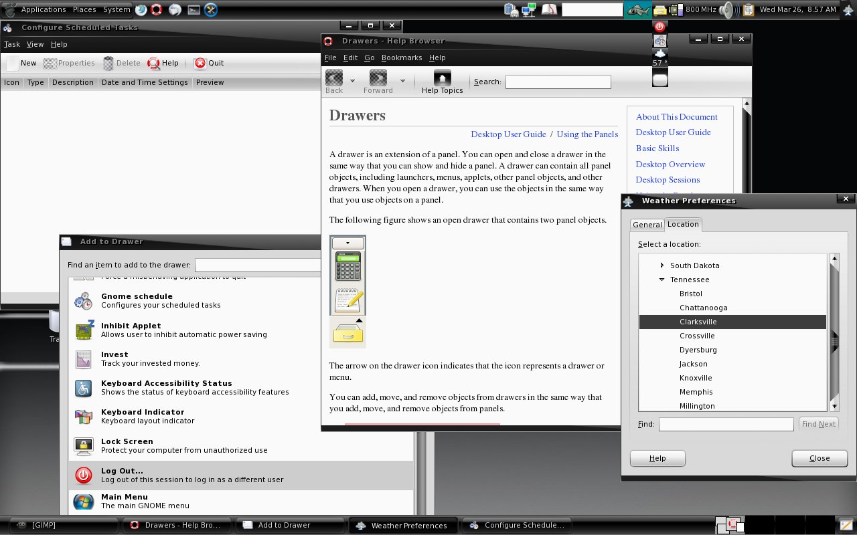The width and height of the screenshot is (857, 535).
Task: Open the clipboard manager applet in top panel
Action: coord(749,9)
